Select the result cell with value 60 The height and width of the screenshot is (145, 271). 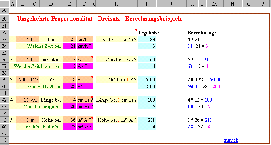click(147, 60)
